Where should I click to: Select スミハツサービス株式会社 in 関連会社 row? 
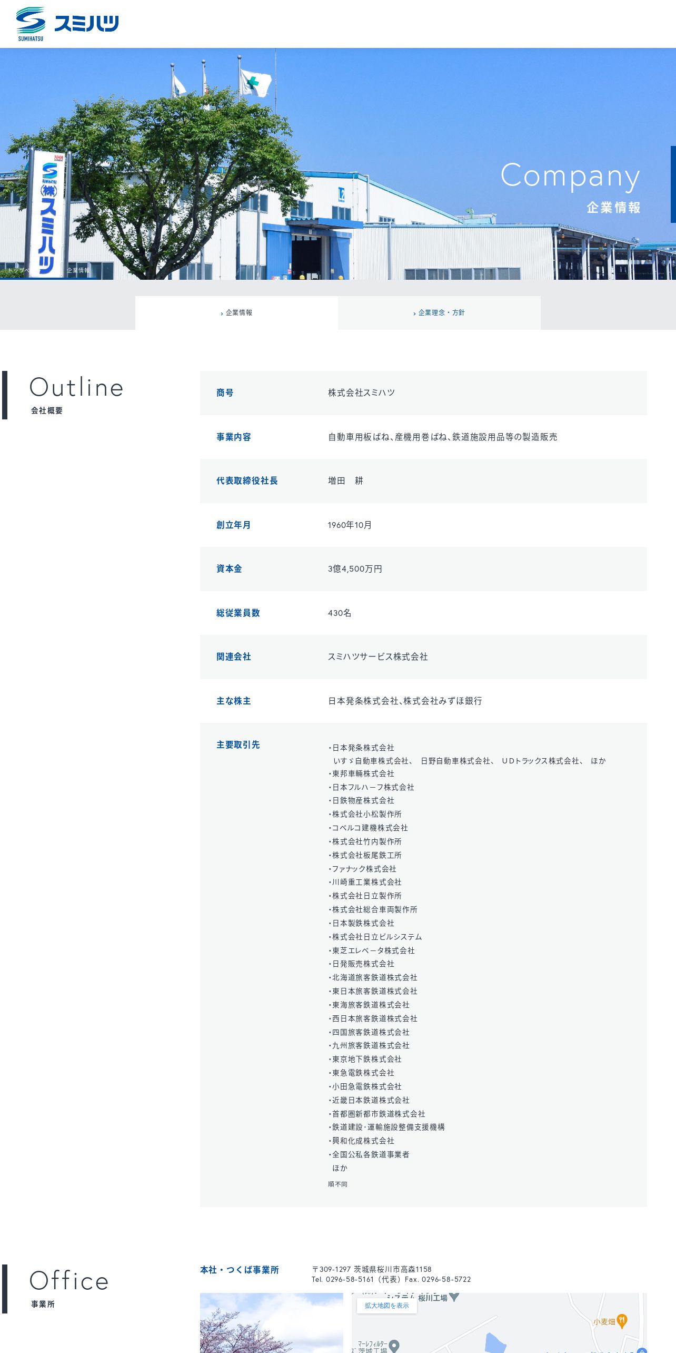click(x=378, y=657)
